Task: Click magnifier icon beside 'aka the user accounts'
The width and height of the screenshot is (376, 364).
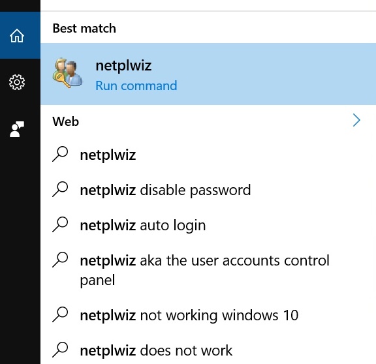Action: point(60,260)
